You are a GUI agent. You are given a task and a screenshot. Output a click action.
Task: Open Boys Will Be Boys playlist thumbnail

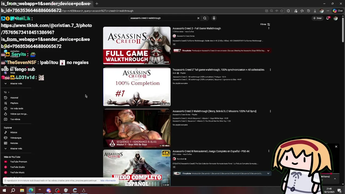click(x=137, y=128)
